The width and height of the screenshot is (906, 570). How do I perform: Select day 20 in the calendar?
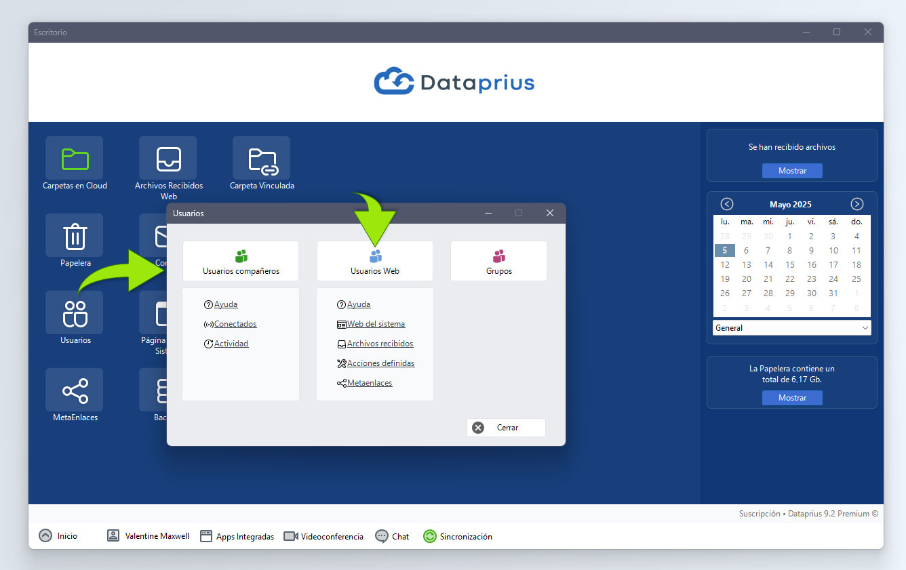click(x=747, y=279)
